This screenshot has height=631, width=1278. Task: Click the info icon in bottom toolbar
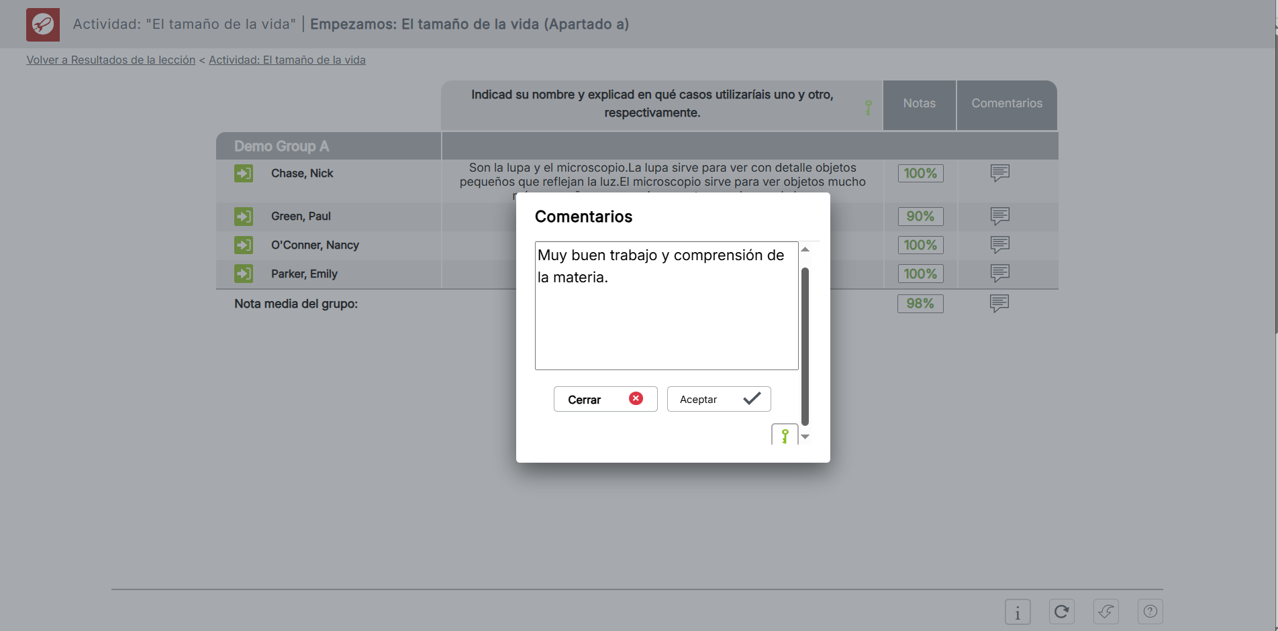coord(1018,612)
